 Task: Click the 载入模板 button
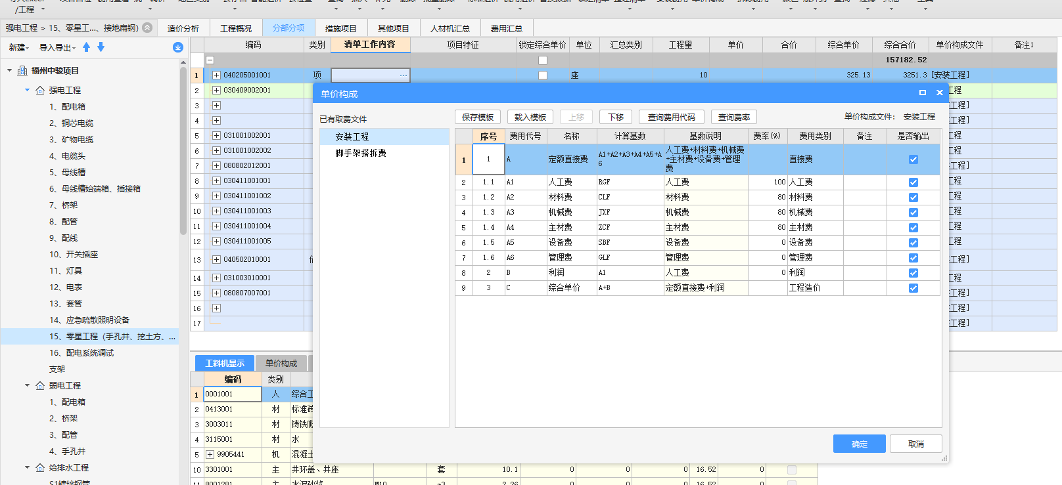pos(530,117)
